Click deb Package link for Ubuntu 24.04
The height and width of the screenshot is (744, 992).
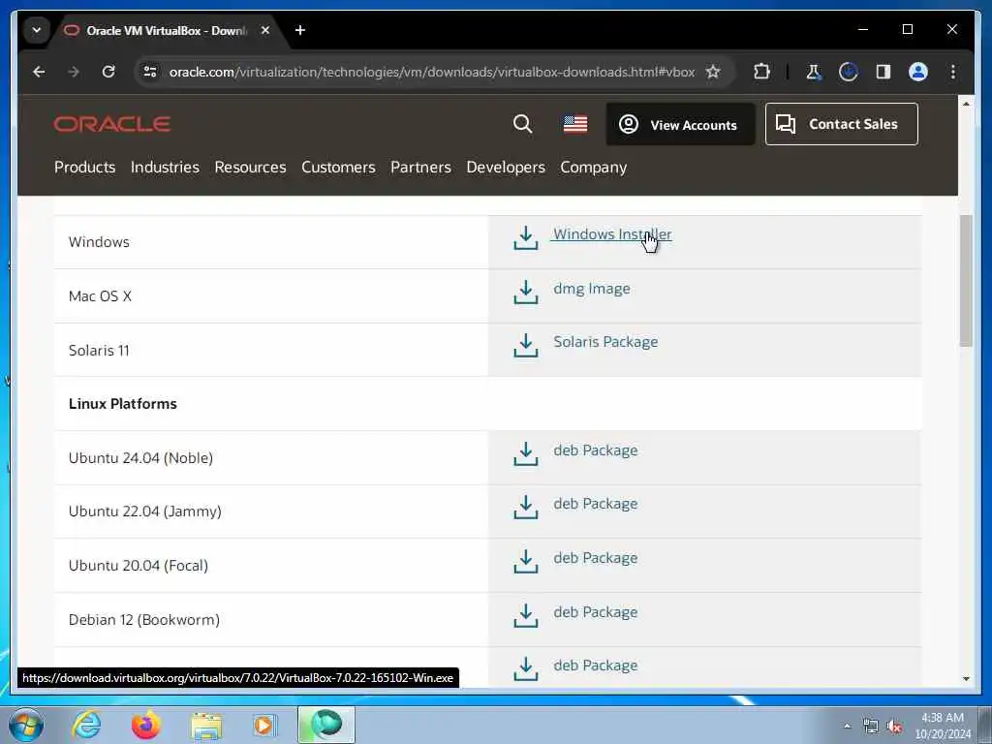596,450
